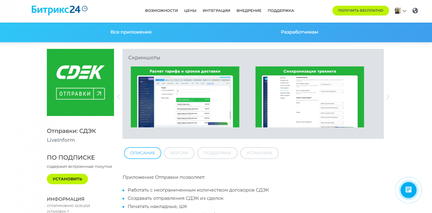This screenshot has width=432, height=213.
Task: Click 'Опубликовано: 02.05.2023' text
Action: (x=68, y=206)
